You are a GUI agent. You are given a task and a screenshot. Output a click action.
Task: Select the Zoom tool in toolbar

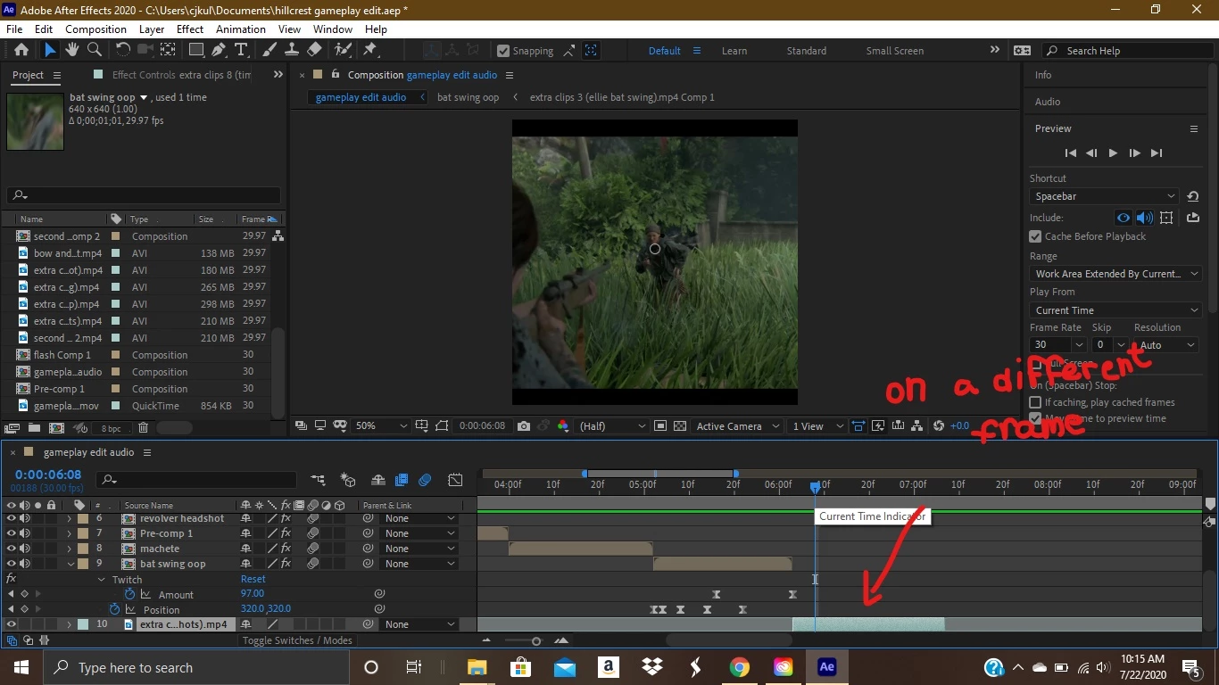pyautogui.click(x=94, y=50)
